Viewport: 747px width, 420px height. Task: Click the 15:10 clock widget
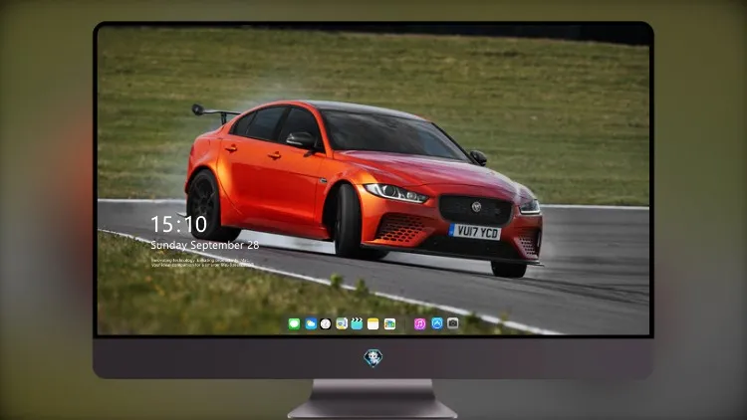point(179,224)
